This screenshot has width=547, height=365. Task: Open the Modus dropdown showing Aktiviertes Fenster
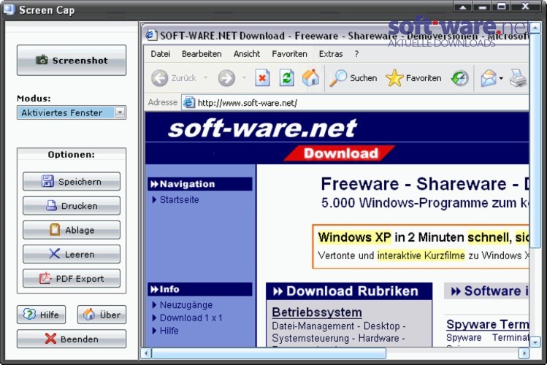[x=72, y=112]
